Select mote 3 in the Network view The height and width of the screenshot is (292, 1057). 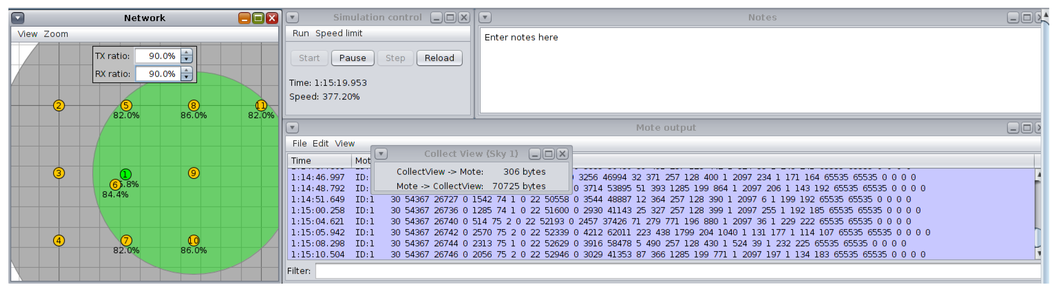tap(59, 173)
